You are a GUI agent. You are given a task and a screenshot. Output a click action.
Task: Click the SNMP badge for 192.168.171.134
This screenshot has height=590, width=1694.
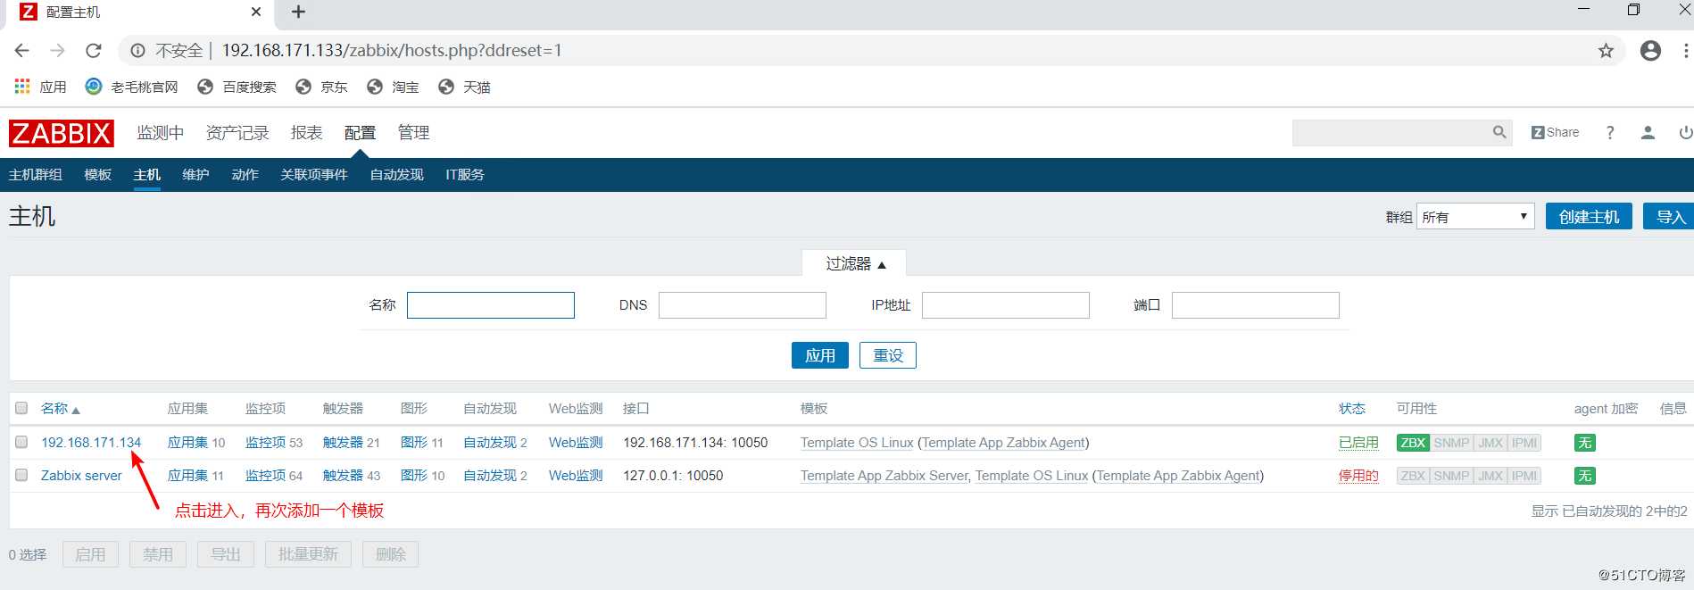point(1451,443)
